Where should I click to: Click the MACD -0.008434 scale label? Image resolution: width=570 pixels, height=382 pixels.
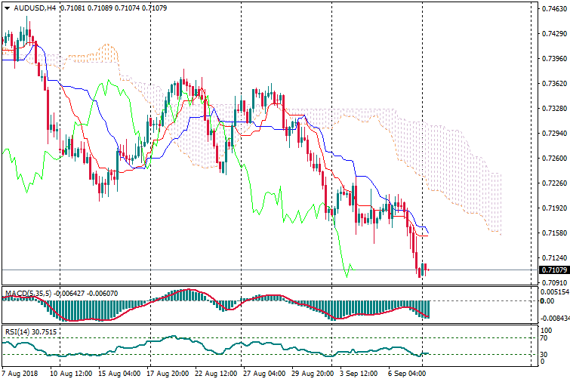553,319
